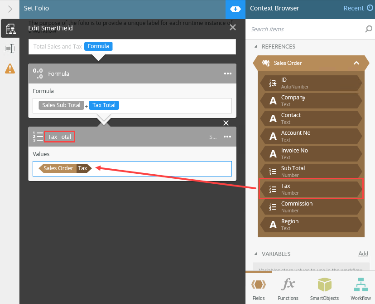Open the Recent items link
375x304 pixels.
point(353,8)
